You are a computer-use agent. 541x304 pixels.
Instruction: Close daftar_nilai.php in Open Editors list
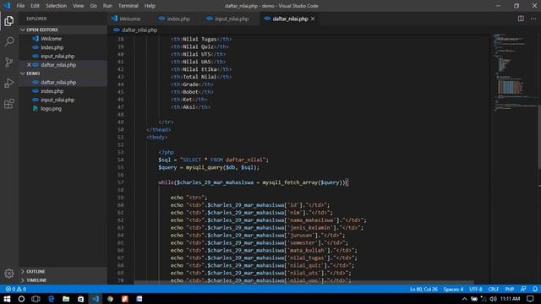29,65
